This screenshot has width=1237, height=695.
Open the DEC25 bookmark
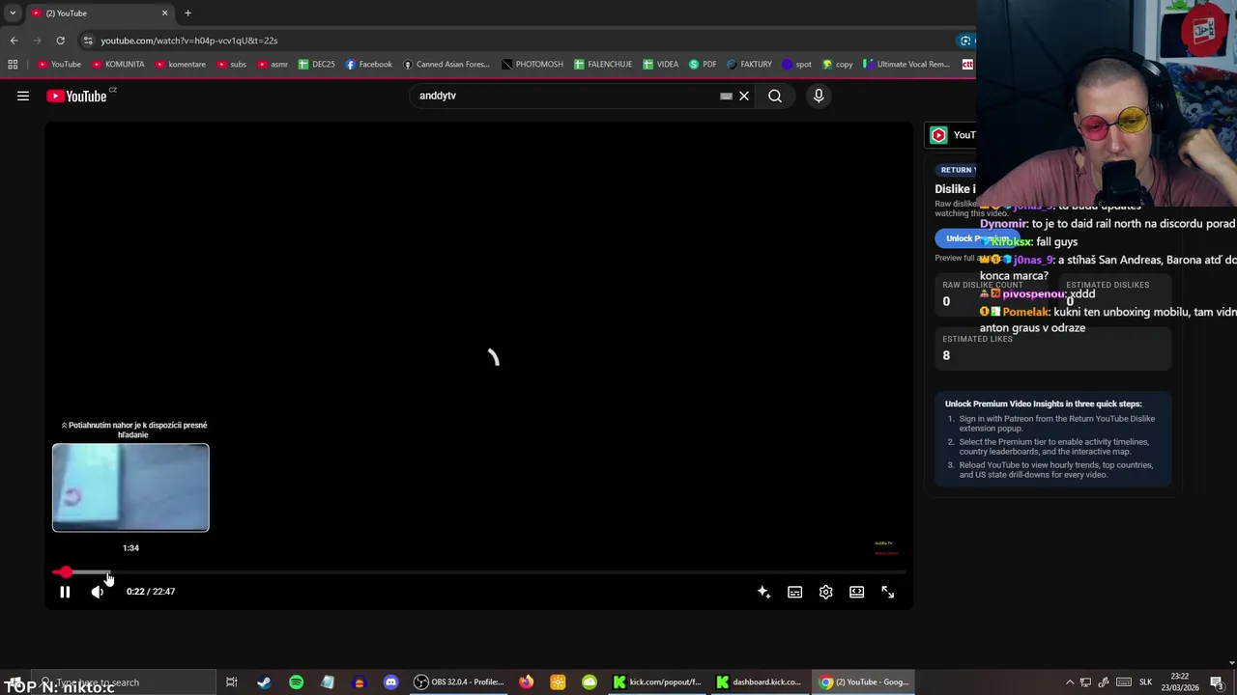316,65
